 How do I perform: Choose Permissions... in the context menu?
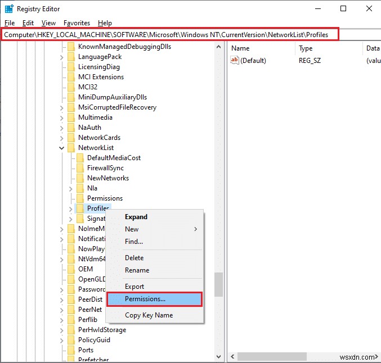pyautogui.click(x=155, y=299)
